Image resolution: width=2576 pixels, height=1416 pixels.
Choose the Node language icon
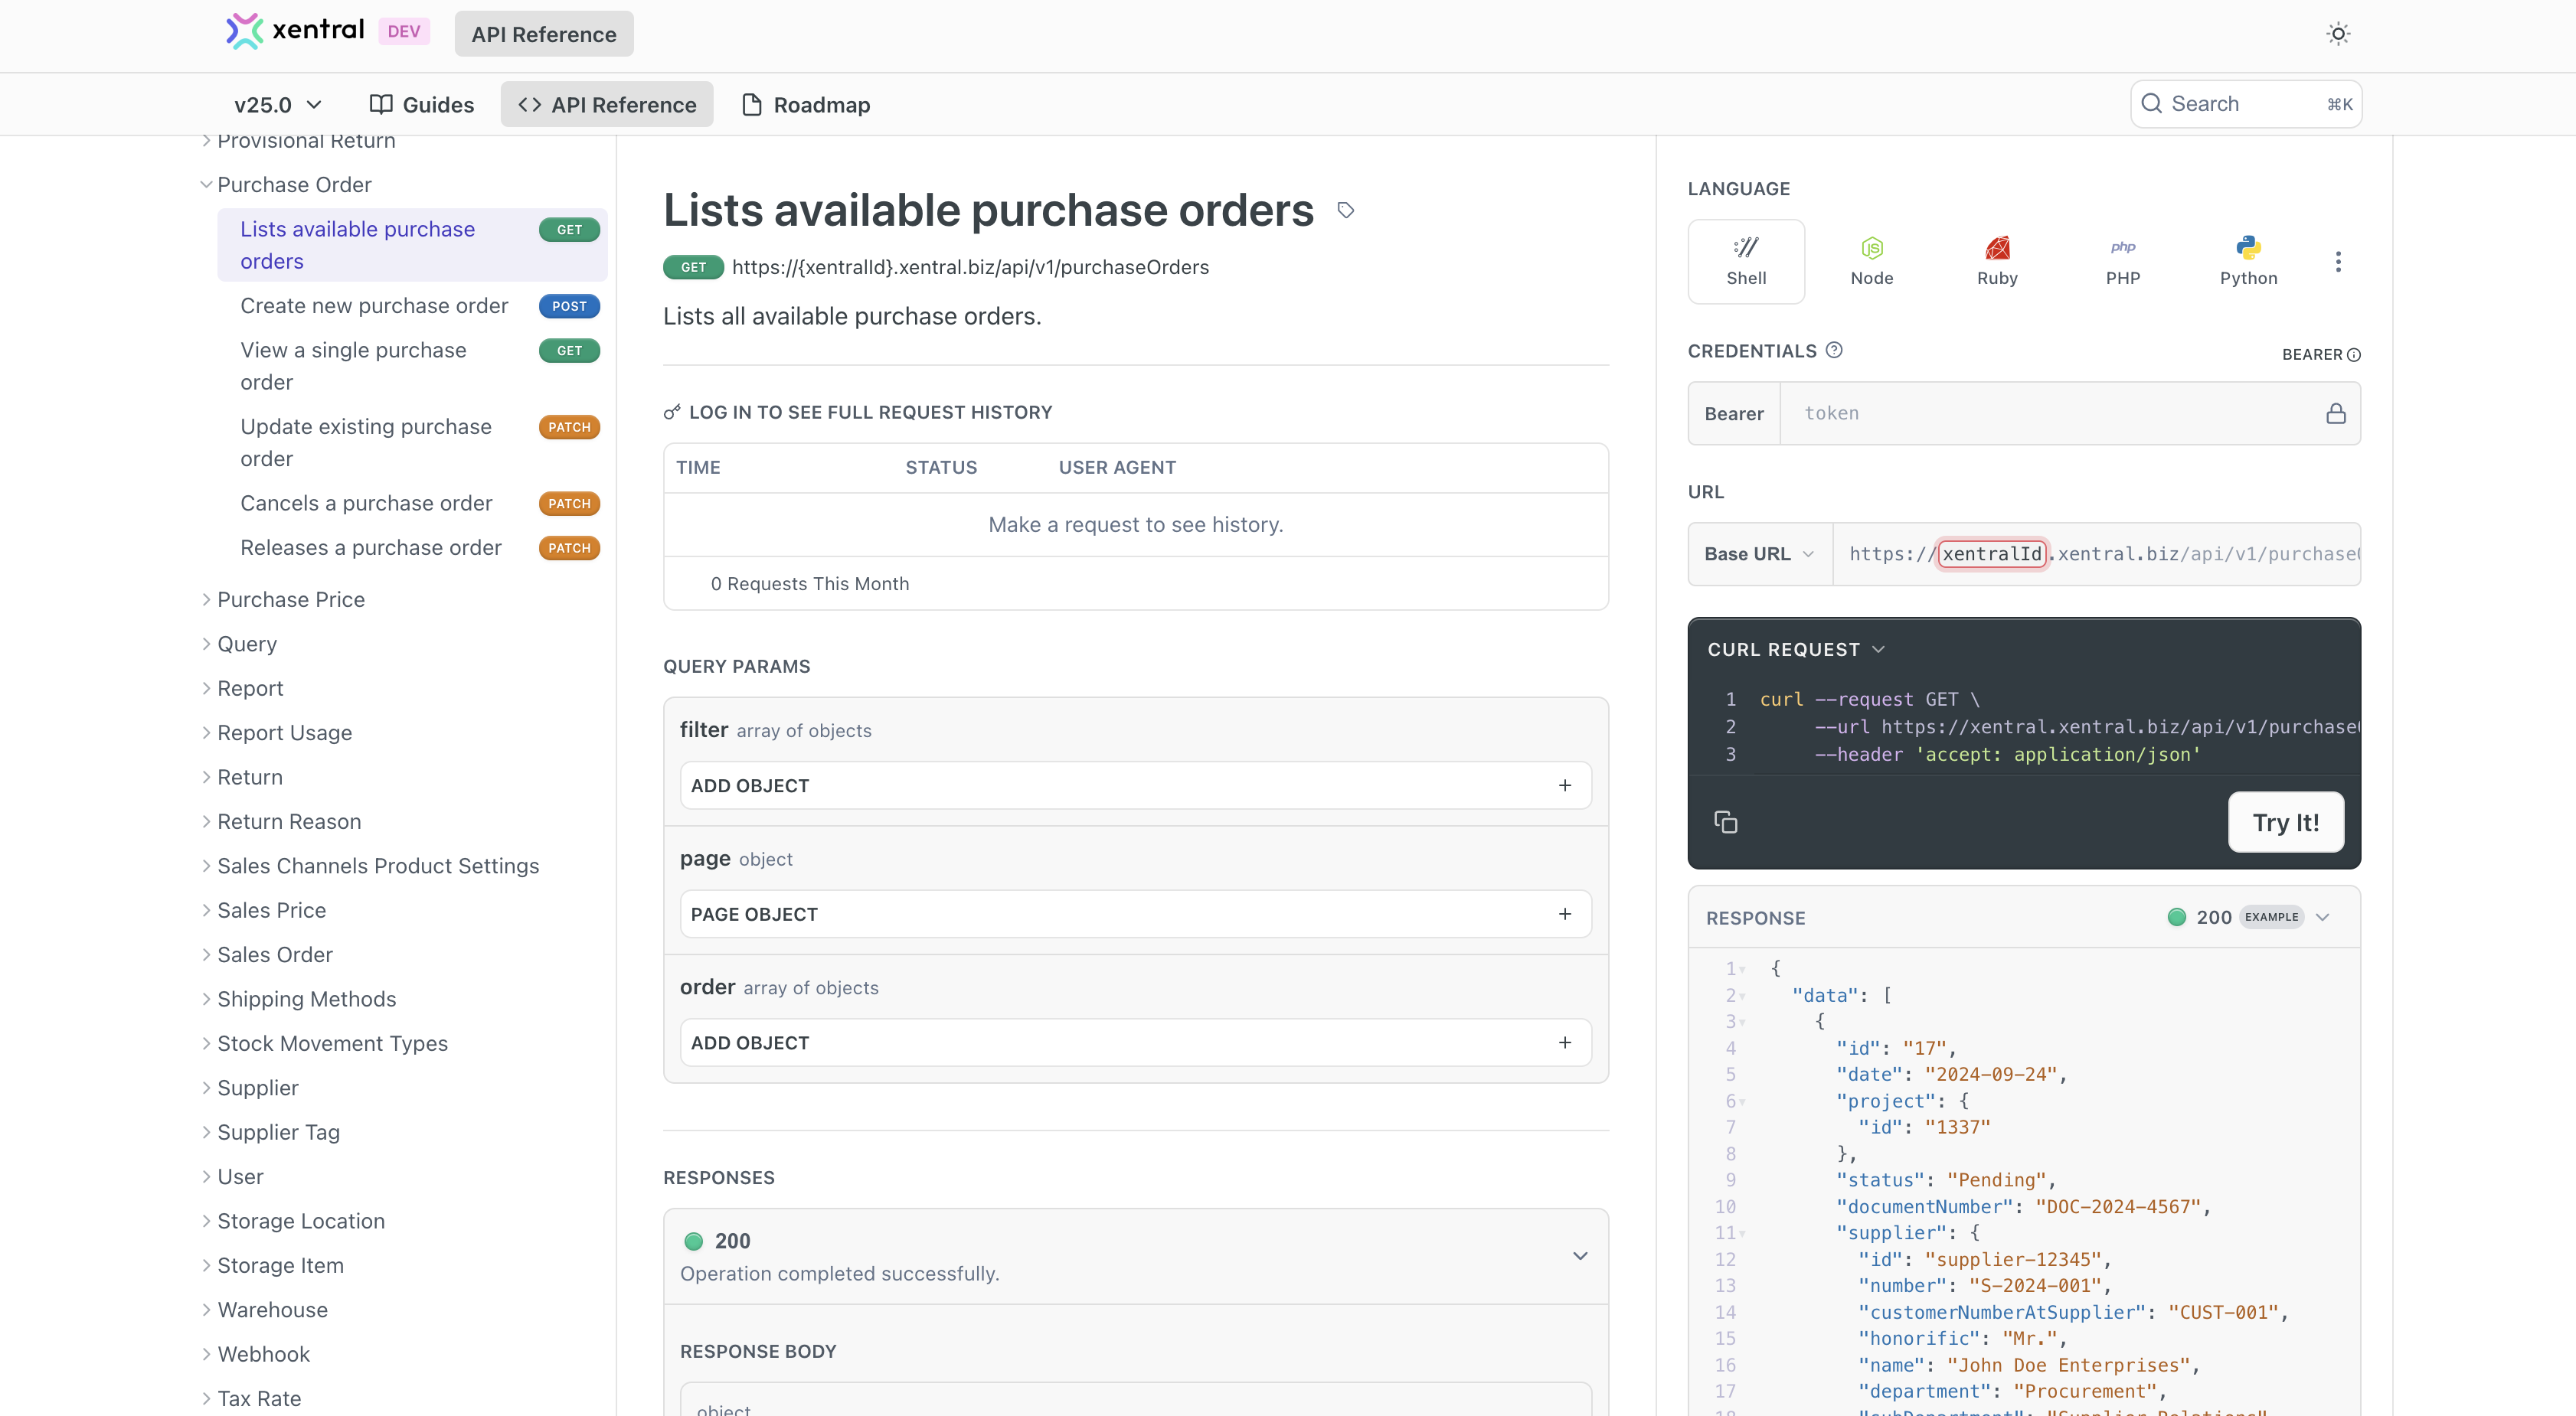click(x=1871, y=261)
